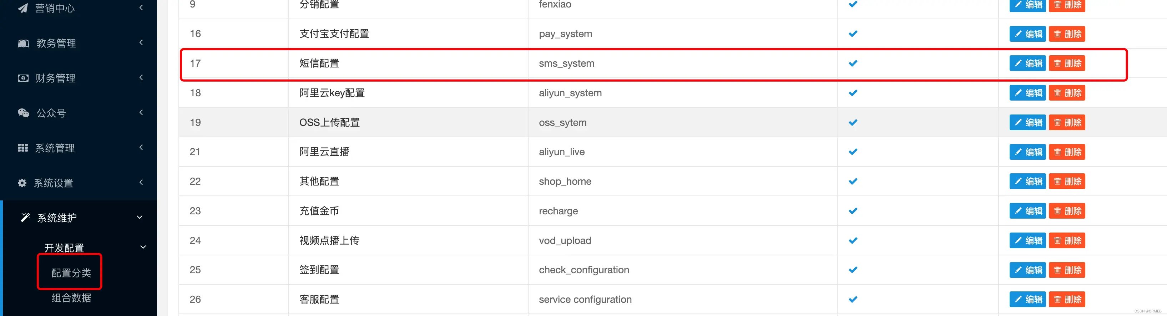Click the money icon for 财务管理

[x=22, y=78]
